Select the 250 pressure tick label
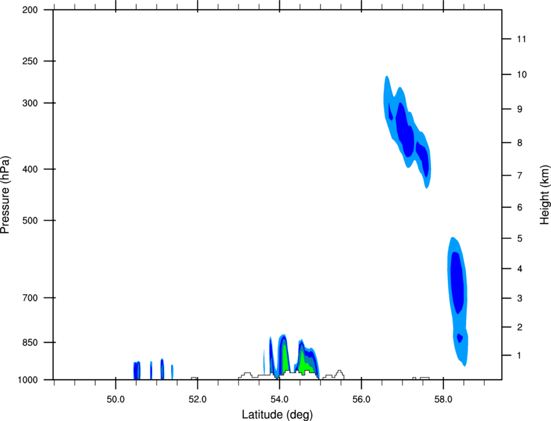Image resolution: width=551 pixels, height=421 pixels. [30, 61]
